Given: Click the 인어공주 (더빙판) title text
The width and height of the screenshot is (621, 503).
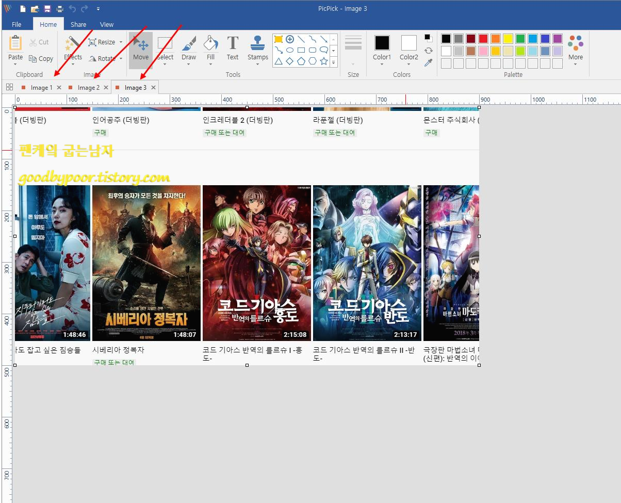Looking at the screenshot, I should (120, 120).
